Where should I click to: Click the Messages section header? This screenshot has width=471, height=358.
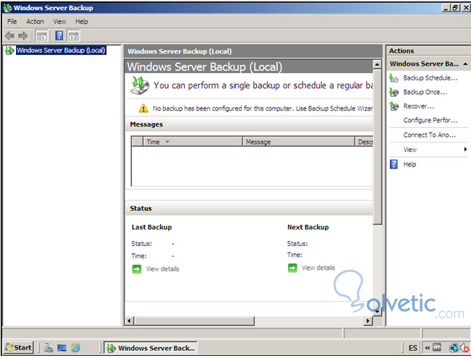coord(249,124)
